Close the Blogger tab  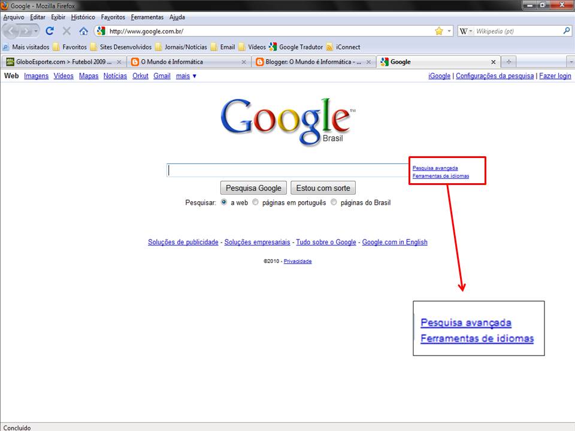tap(368, 62)
